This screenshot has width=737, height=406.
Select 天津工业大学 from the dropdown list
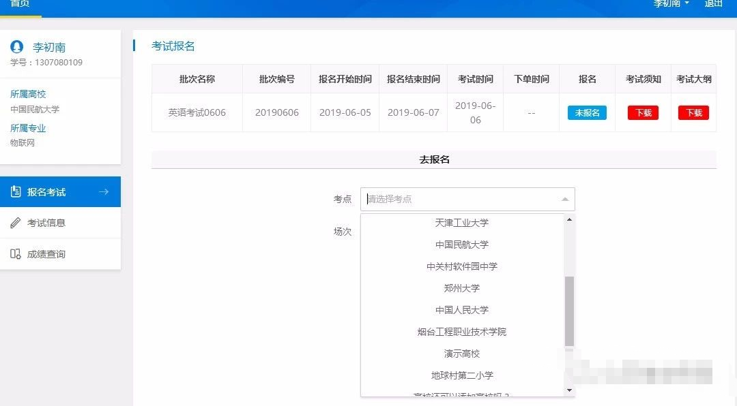pyautogui.click(x=462, y=223)
